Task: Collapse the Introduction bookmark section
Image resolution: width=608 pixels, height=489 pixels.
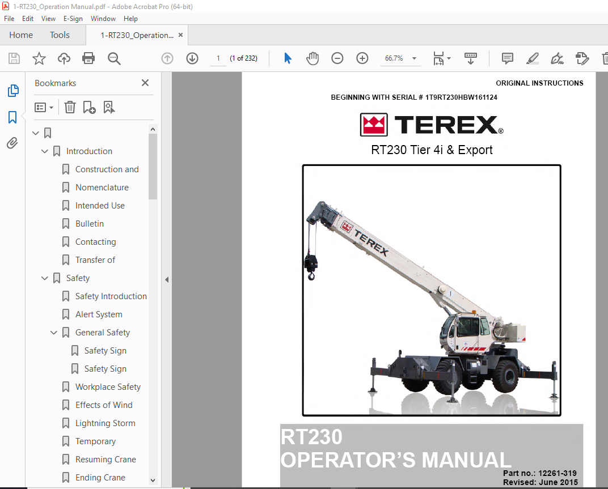Action: coord(45,151)
